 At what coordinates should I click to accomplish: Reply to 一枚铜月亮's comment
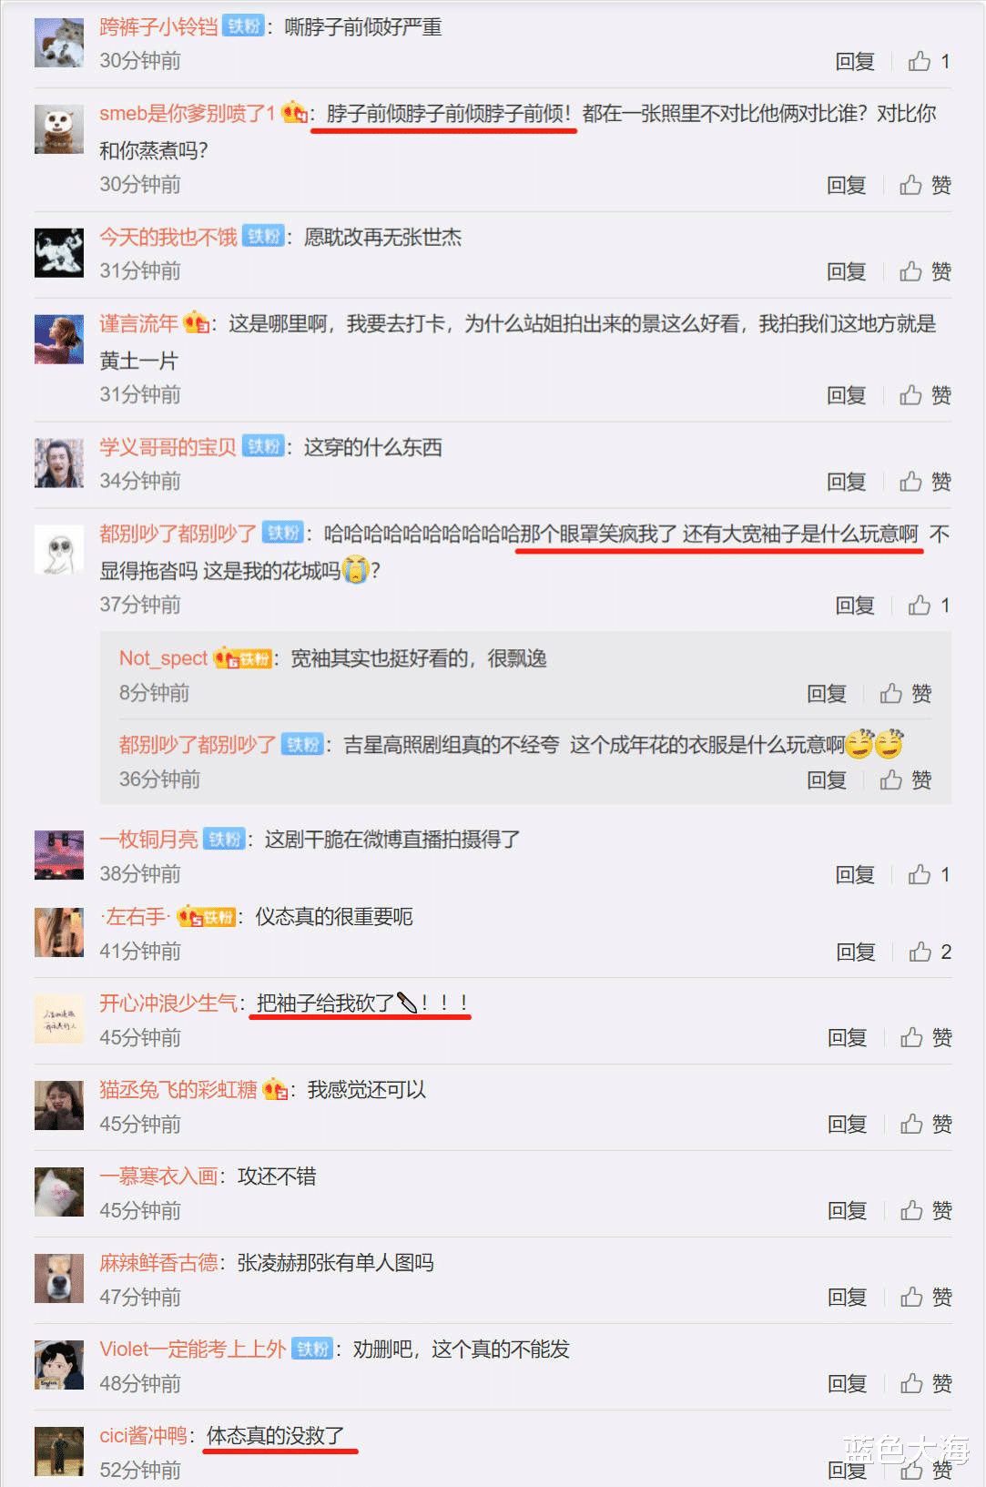(x=855, y=875)
